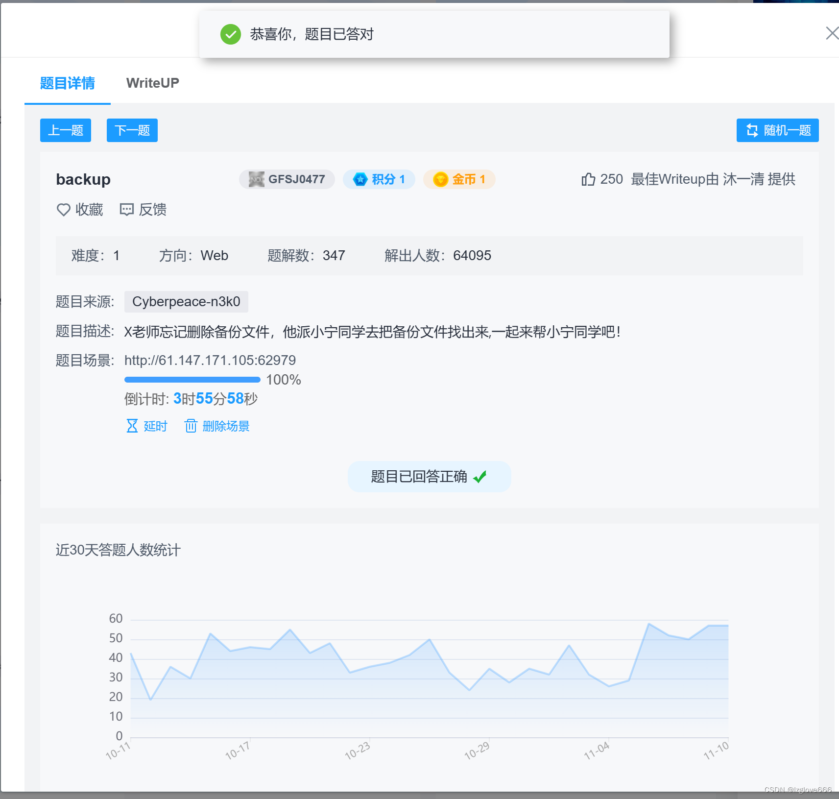839x799 pixels.
Task: Switch to the 题目详情 tab
Action: (x=67, y=83)
